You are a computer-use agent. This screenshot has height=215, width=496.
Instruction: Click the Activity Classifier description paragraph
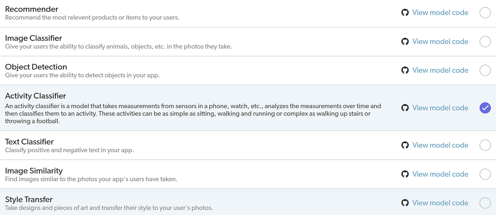click(193, 114)
